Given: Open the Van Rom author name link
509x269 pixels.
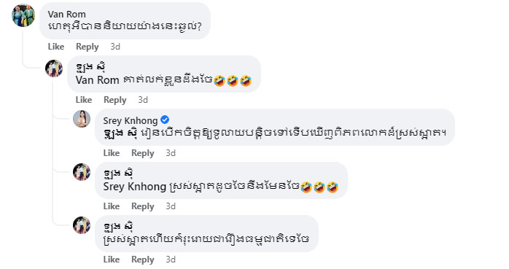Looking at the screenshot, I should (x=66, y=15).
